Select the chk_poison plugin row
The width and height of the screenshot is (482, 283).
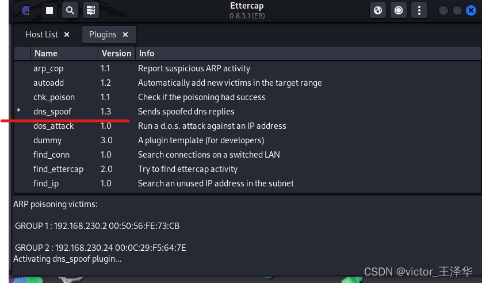tap(54, 97)
